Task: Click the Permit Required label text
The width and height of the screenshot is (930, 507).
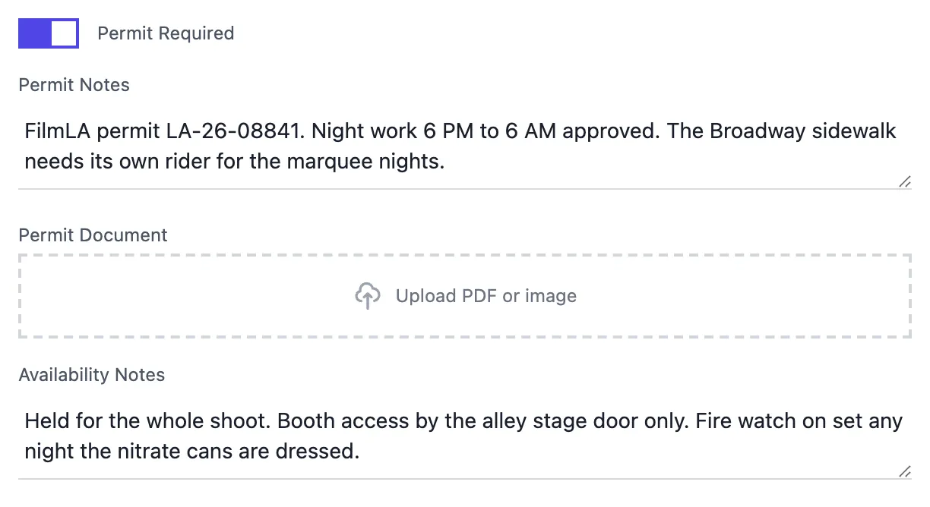Action: tap(166, 33)
